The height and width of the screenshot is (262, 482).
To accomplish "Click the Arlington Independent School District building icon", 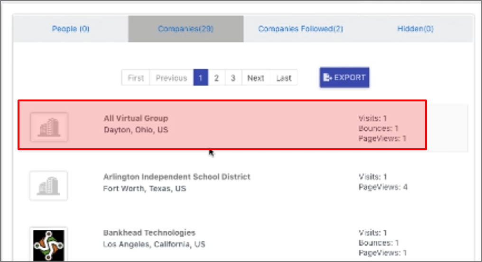I will pyautogui.click(x=48, y=186).
